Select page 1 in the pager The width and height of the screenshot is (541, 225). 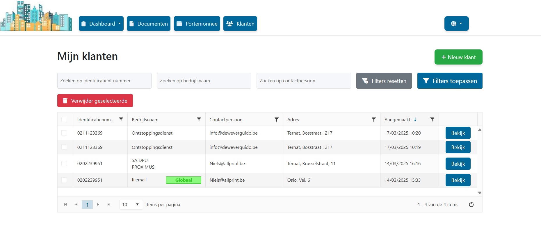pyautogui.click(x=87, y=204)
